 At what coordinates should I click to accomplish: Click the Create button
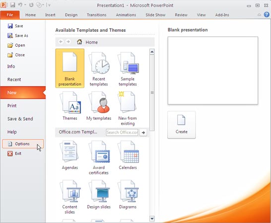182,125
